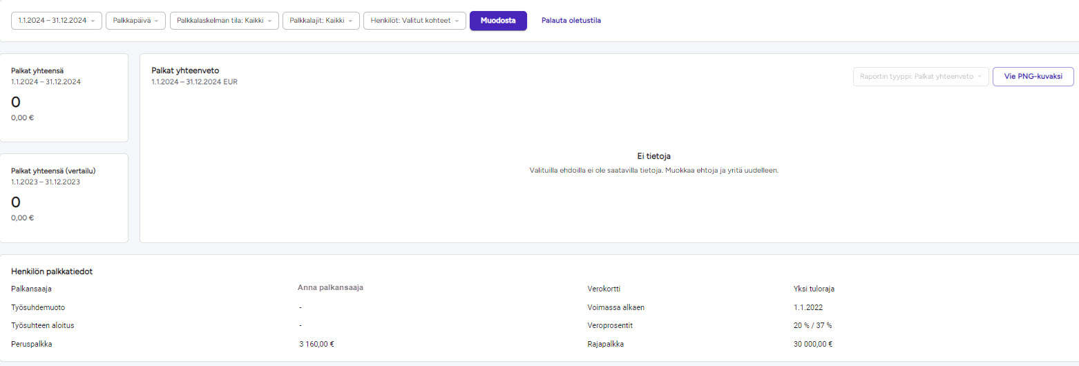Expand the Palkkapäivä dropdown
Screen dimensions: 1079x366
point(136,21)
